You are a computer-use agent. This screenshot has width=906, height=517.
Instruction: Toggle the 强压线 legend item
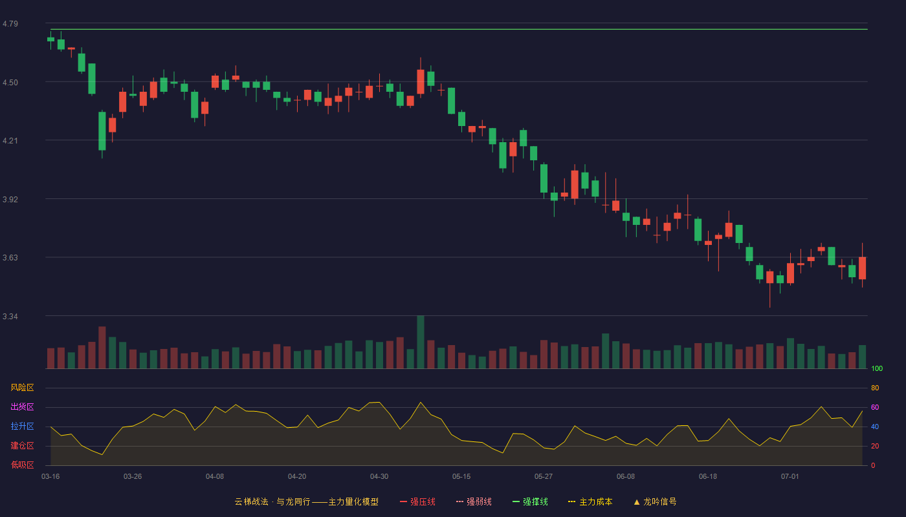pyautogui.click(x=417, y=501)
